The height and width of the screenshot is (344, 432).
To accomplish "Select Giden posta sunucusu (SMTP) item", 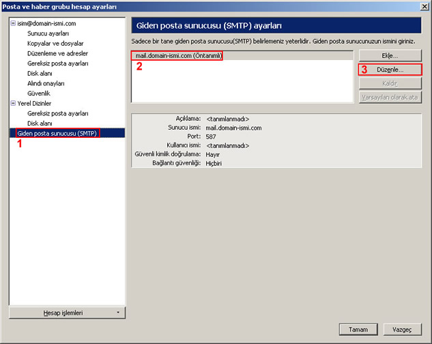I will coord(57,133).
